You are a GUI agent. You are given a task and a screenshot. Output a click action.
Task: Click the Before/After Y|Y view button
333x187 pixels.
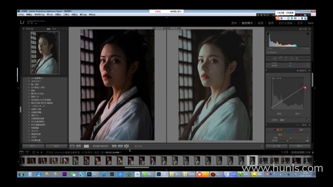point(86,146)
